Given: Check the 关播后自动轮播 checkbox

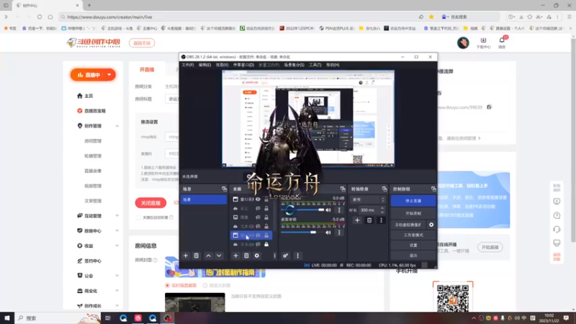Looking at the screenshot, I should coord(138,217).
